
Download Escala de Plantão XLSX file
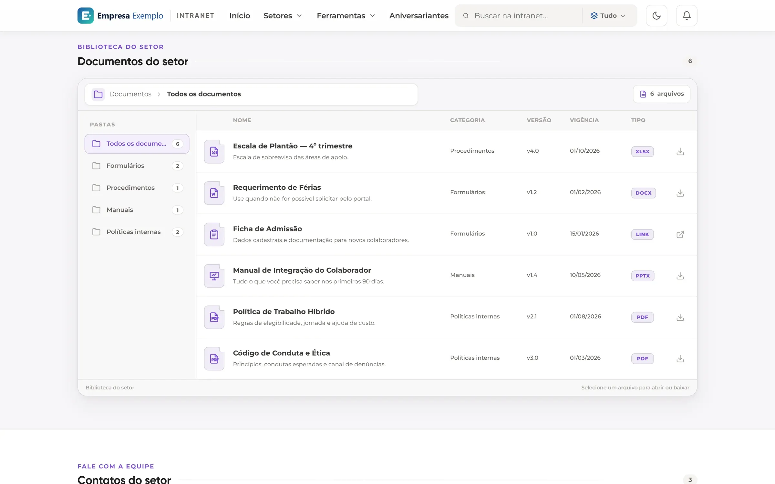pyautogui.click(x=680, y=152)
